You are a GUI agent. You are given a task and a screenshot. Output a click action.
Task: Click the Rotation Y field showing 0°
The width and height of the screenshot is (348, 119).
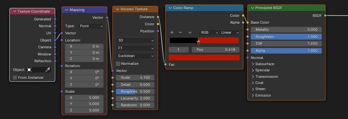click(x=84, y=78)
